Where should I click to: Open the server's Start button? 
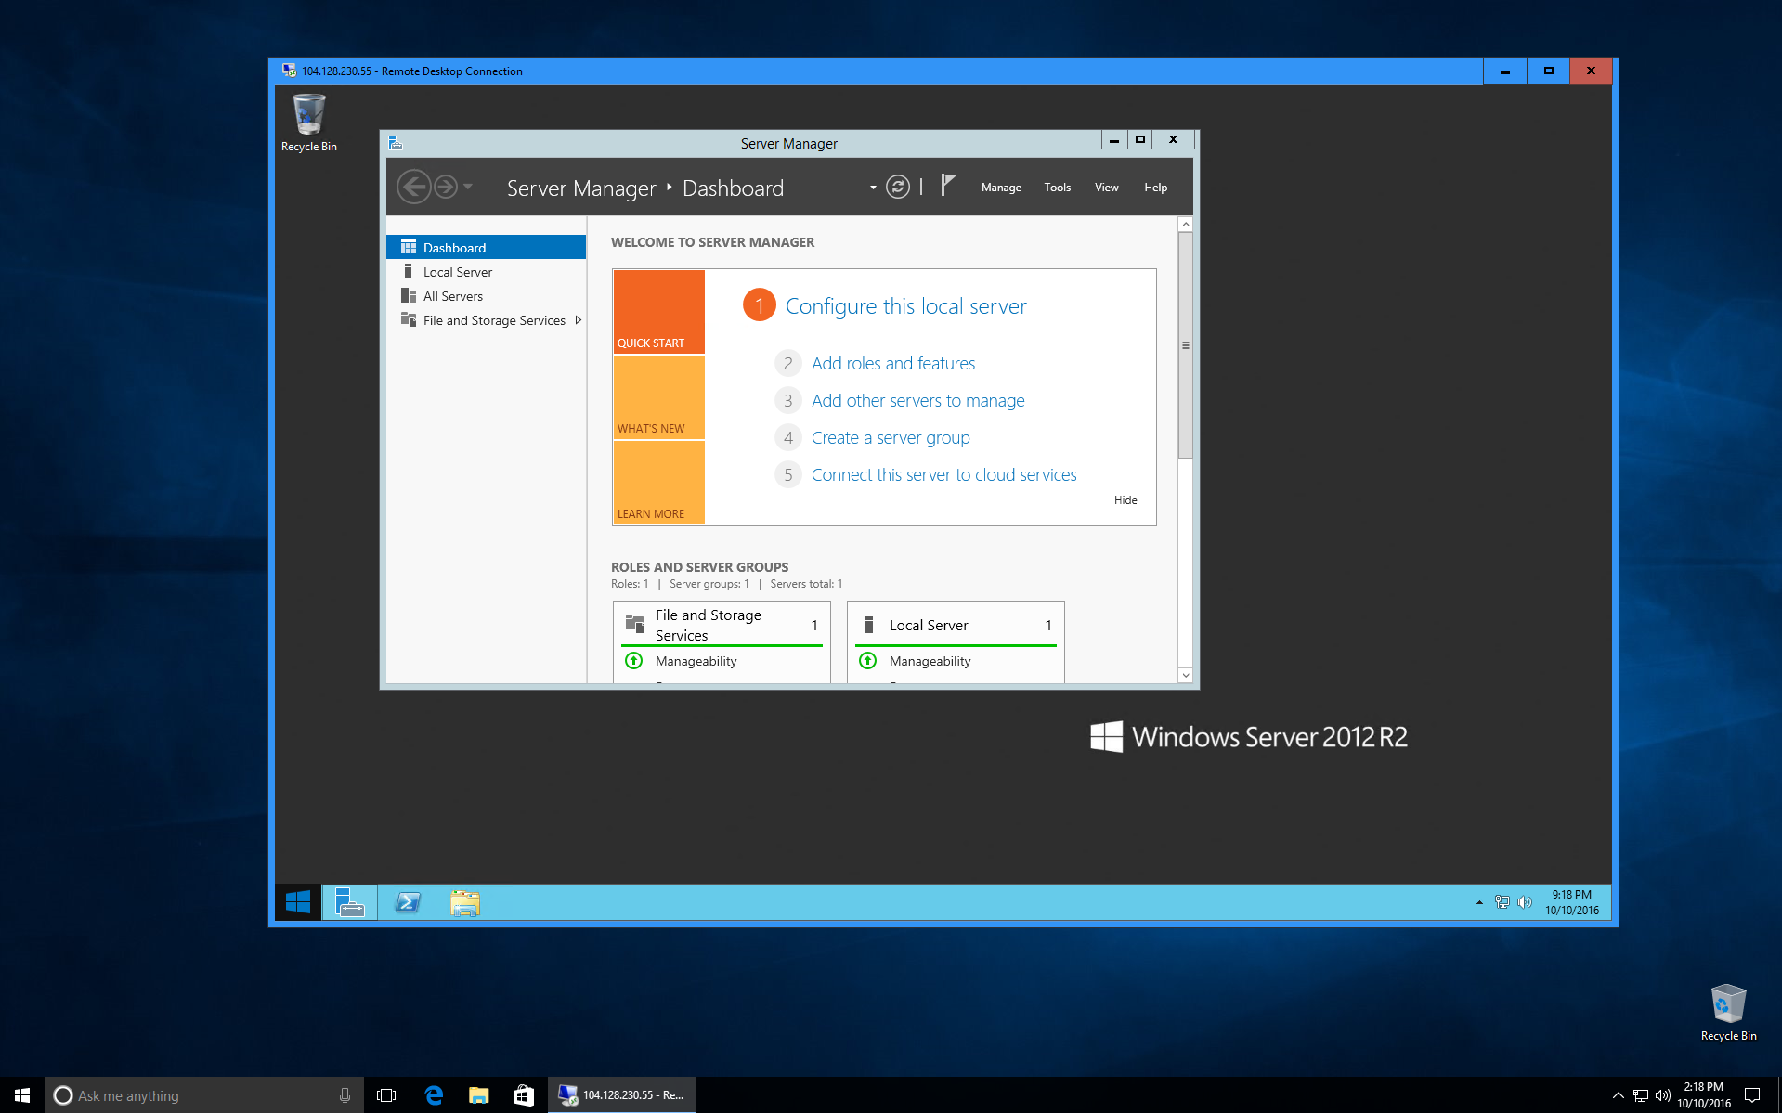pos(296,901)
